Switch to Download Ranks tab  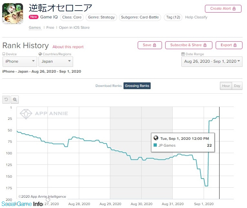[109, 86]
